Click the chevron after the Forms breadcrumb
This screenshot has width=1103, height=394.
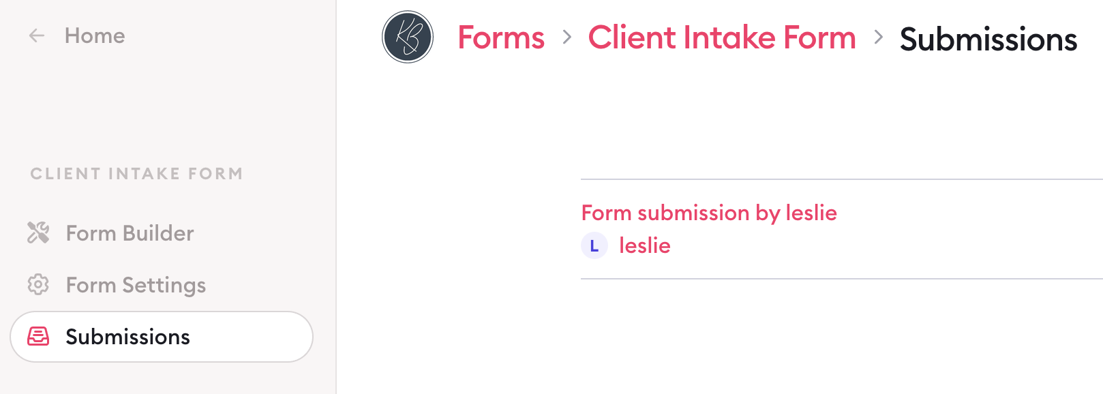[566, 37]
